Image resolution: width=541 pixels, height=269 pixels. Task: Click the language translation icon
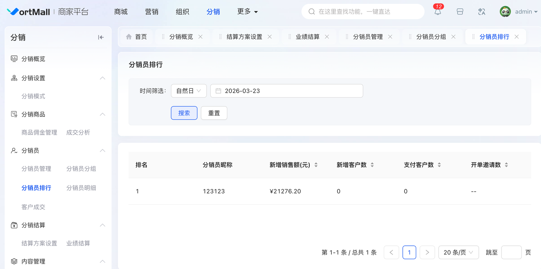482,12
